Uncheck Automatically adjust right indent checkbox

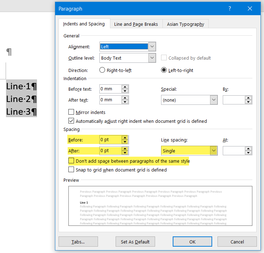(71, 121)
